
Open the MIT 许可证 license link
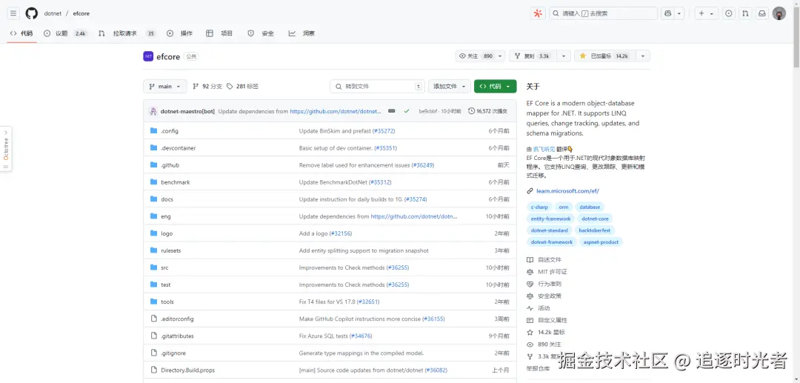click(x=547, y=272)
